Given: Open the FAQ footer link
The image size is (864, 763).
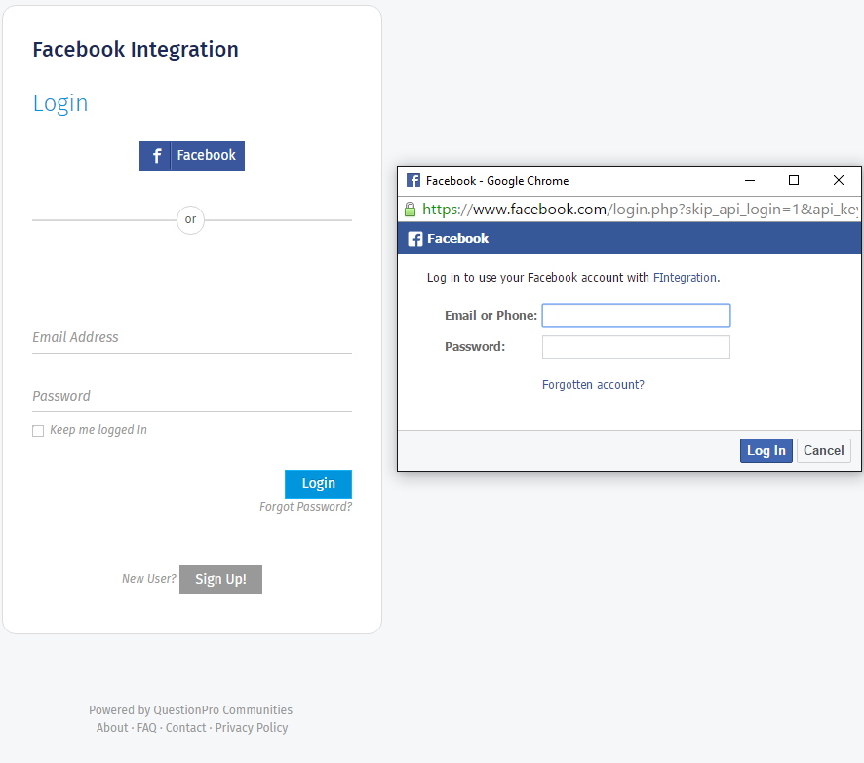Looking at the screenshot, I should 146,728.
